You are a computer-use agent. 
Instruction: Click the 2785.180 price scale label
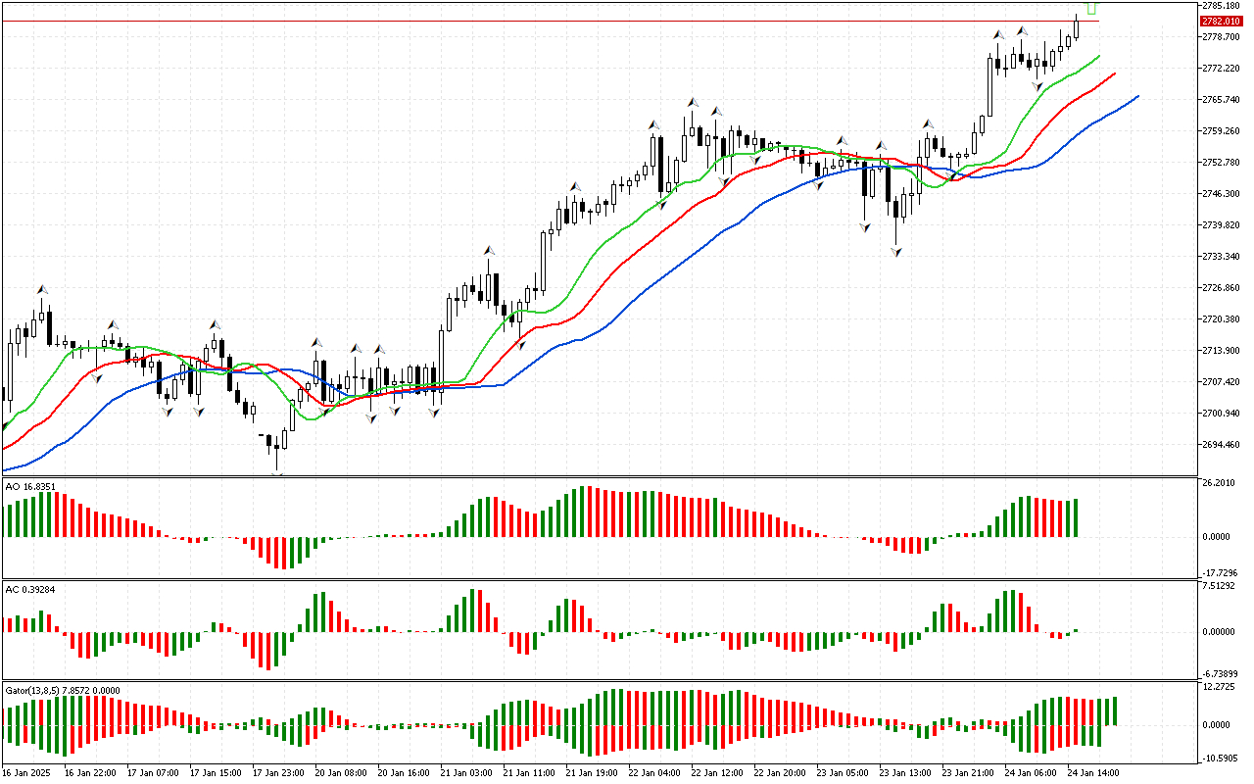pyautogui.click(x=1221, y=6)
